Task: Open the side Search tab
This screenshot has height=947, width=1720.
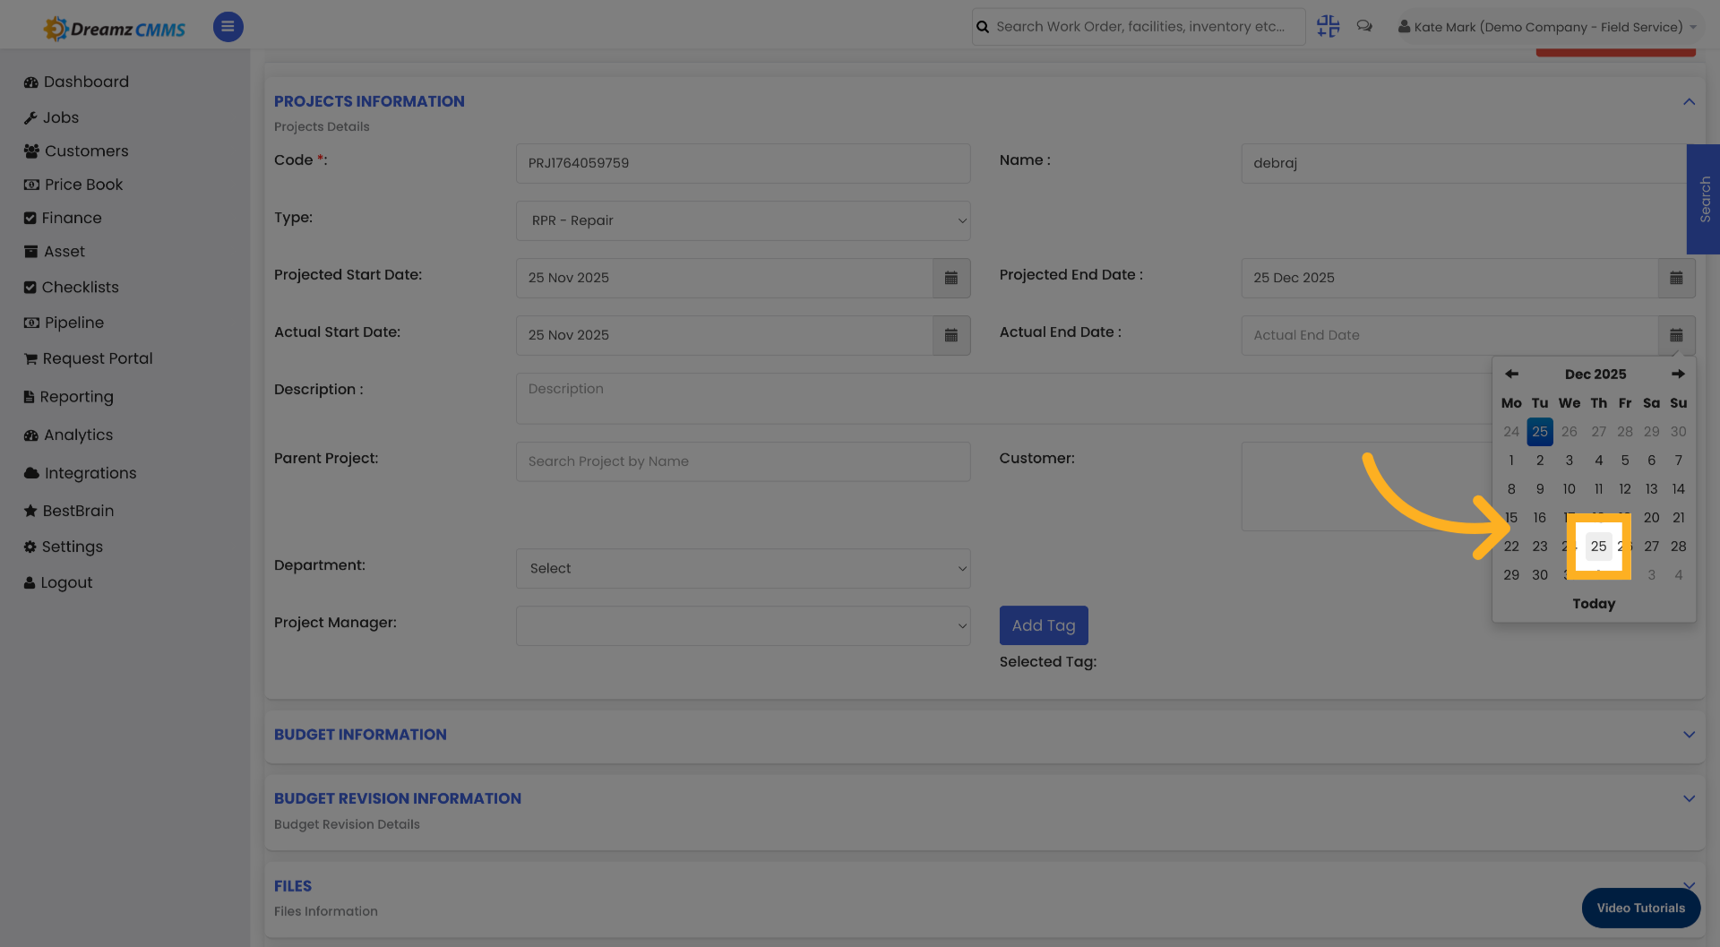Action: click(1704, 199)
